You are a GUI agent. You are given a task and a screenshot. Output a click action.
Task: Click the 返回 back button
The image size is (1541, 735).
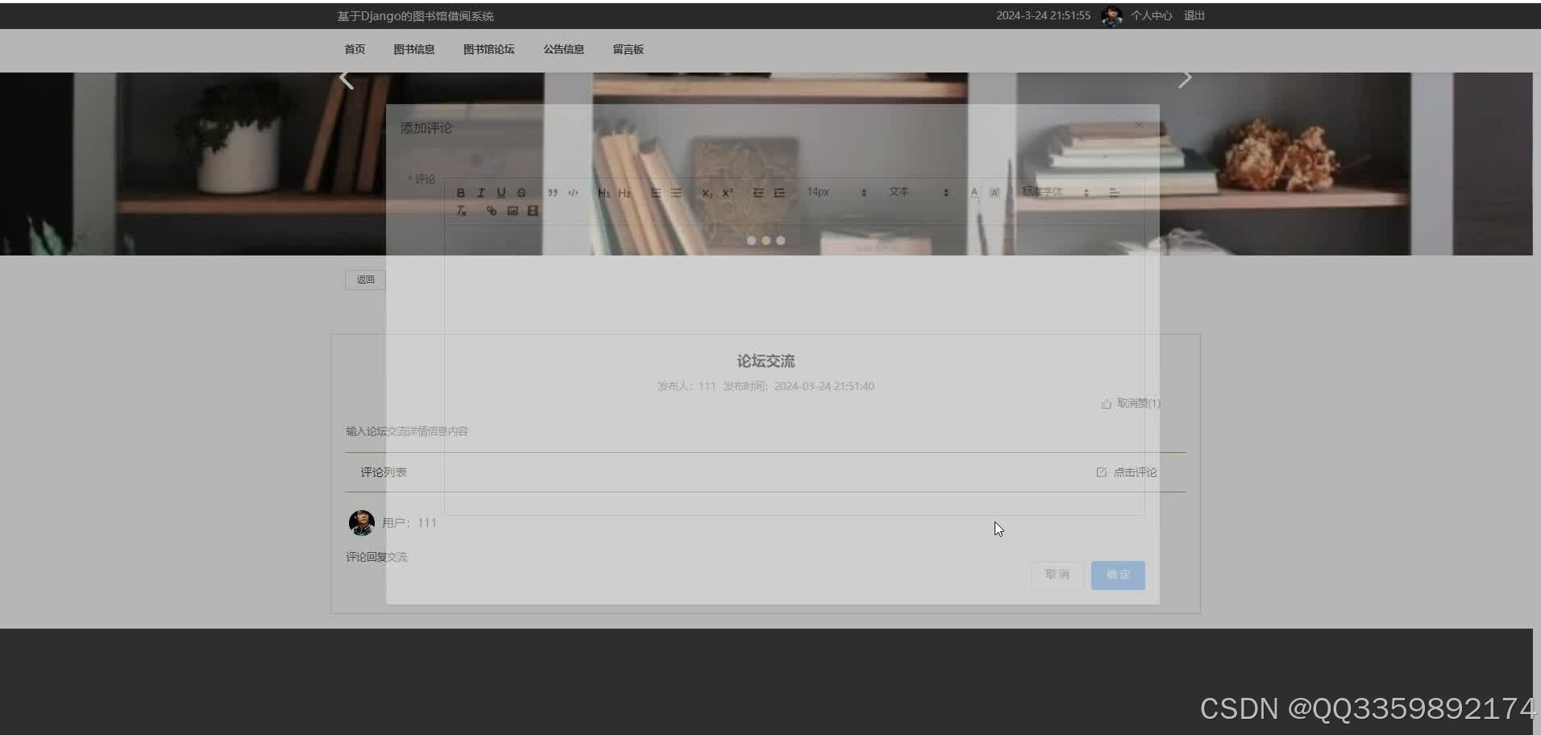pos(365,280)
